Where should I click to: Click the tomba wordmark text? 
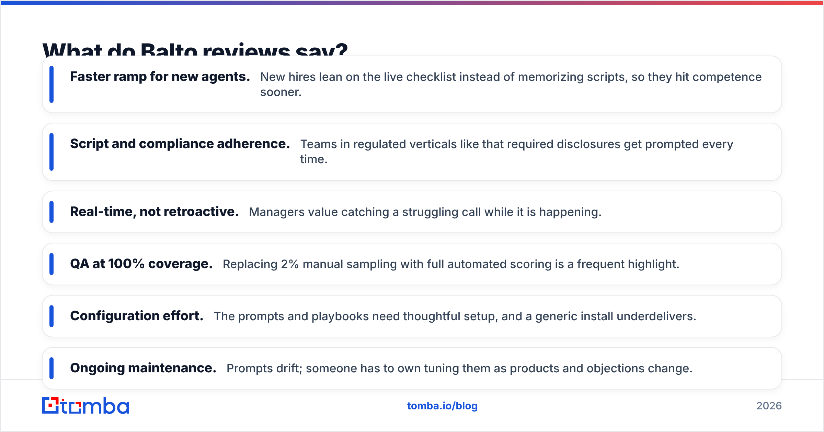coord(95,406)
